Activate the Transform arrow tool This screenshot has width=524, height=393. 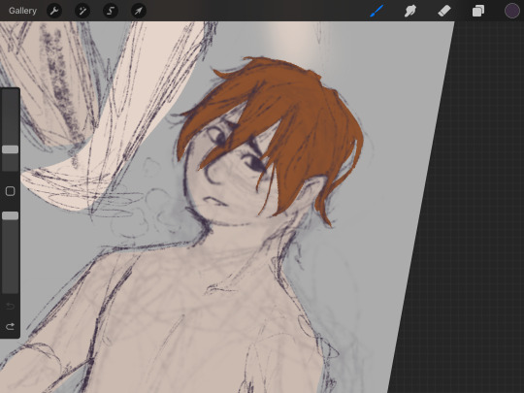tap(139, 11)
